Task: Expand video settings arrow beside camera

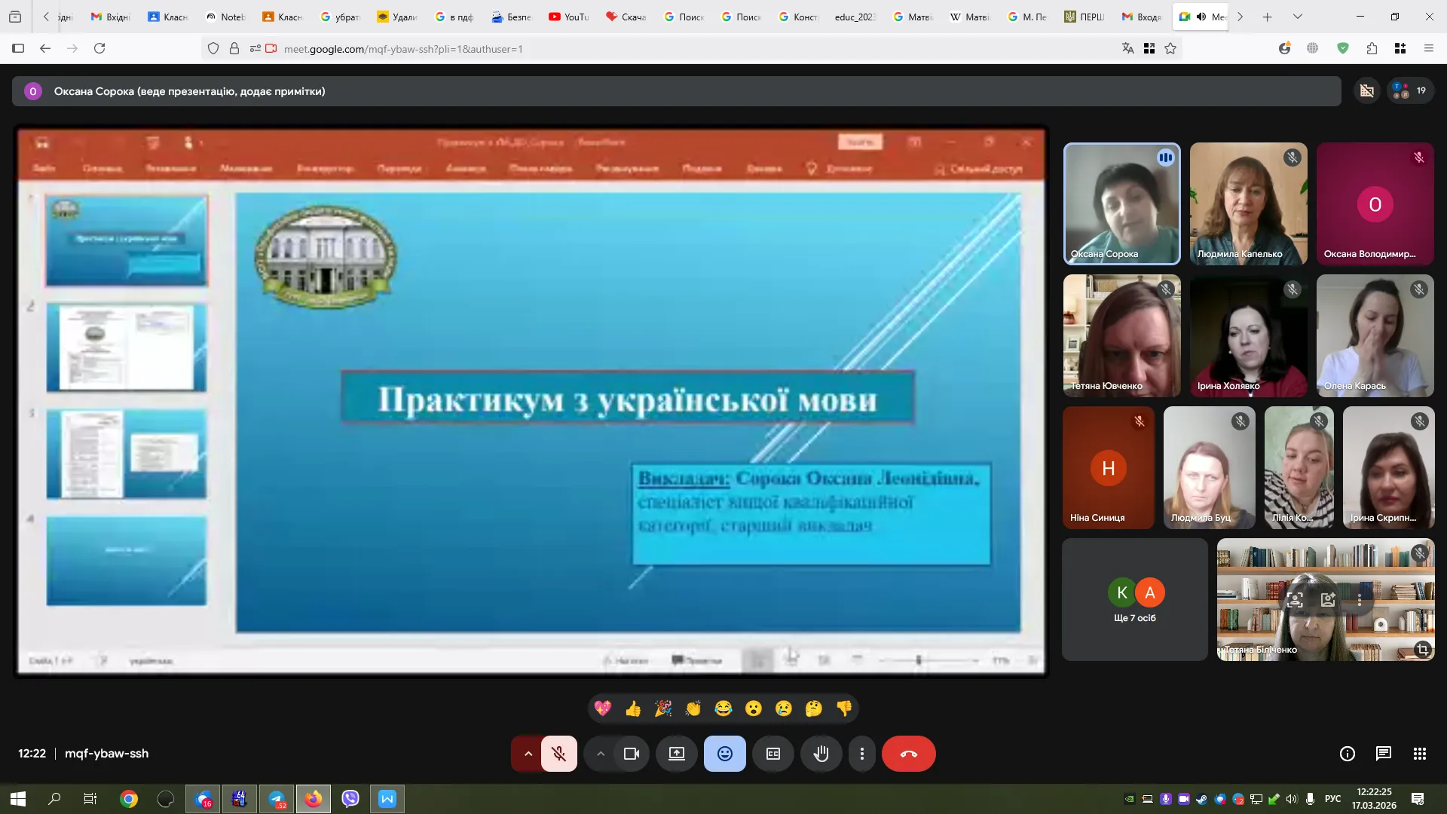Action: (x=600, y=754)
